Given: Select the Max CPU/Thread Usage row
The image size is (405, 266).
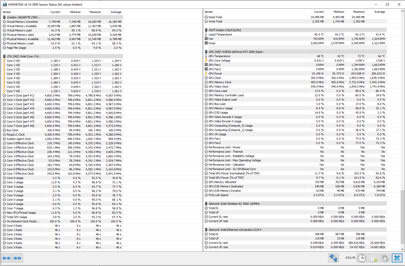Looking at the screenshot, I should pos(63,213).
